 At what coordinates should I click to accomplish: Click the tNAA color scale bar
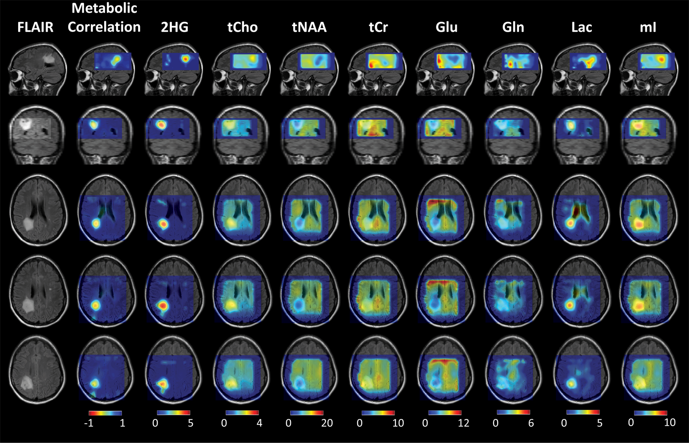pyautogui.click(x=307, y=413)
